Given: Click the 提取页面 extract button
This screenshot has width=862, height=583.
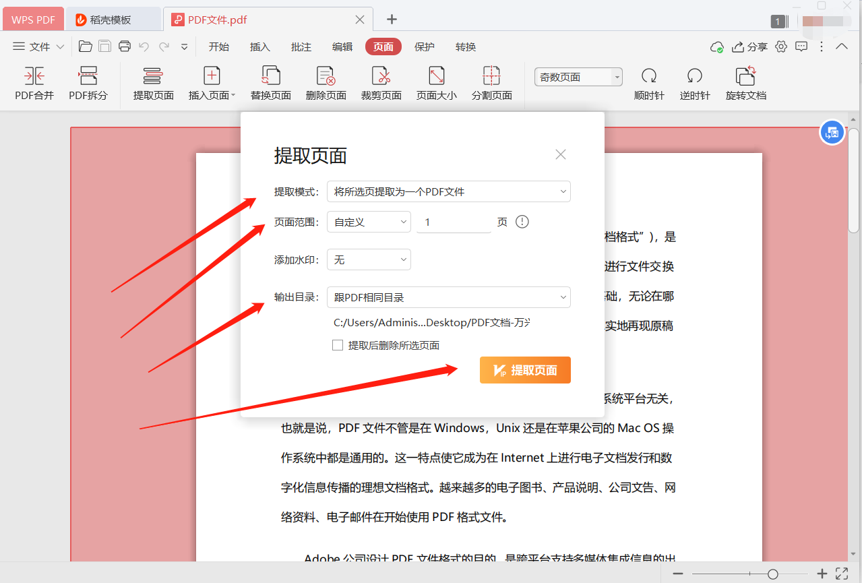Looking at the screenshot, I should [x=525, y=369].
